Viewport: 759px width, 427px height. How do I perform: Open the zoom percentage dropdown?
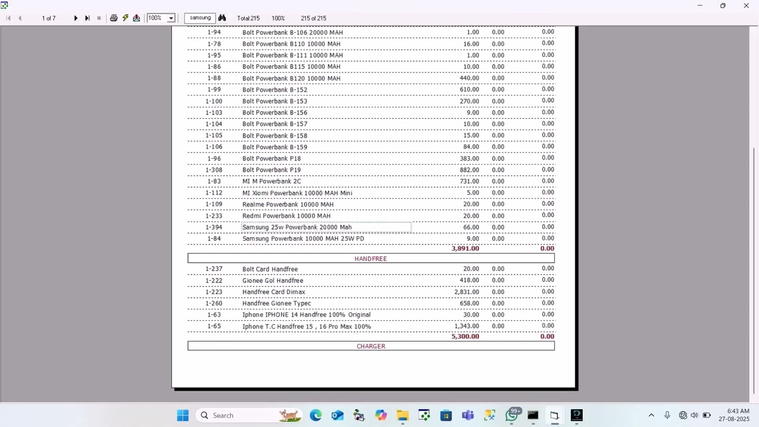[x=171, y=18]
